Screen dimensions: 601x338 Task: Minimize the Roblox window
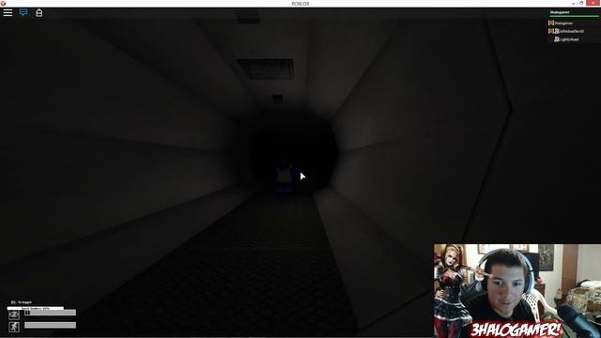click(x=574, y=3)
